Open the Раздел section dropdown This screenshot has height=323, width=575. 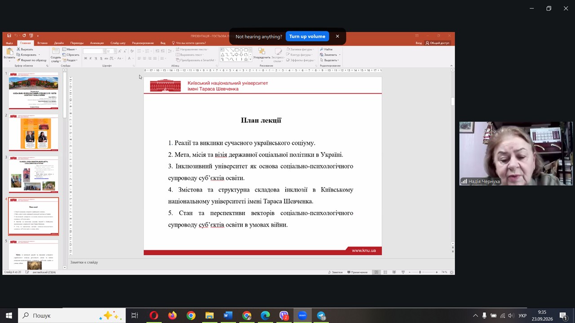[70, 60]
